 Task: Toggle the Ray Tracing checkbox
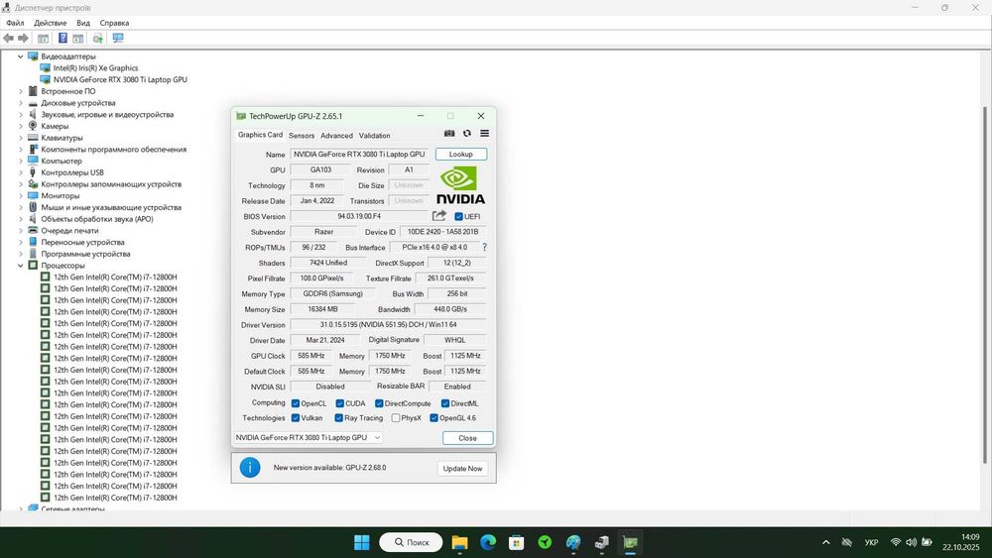339,417
